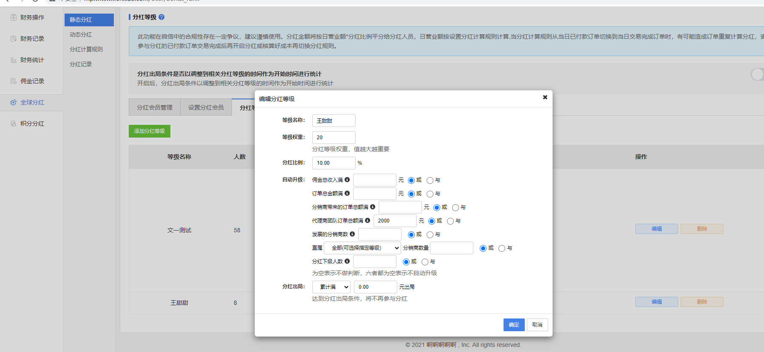Open the 累计满 dropdown in 分红出局
Viewport: 764px width, 352px height.
(331, 287)
